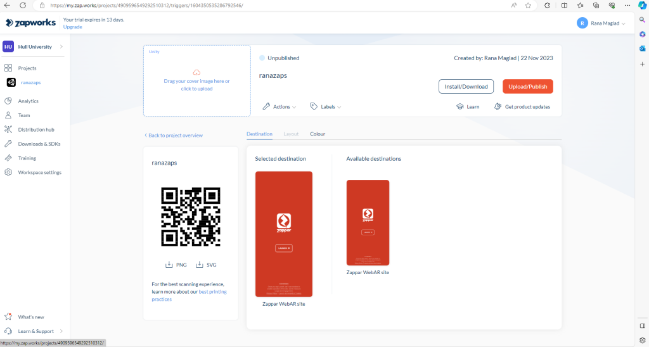
Task: Click Install/Download button
Action: click(x=466, y=87)
